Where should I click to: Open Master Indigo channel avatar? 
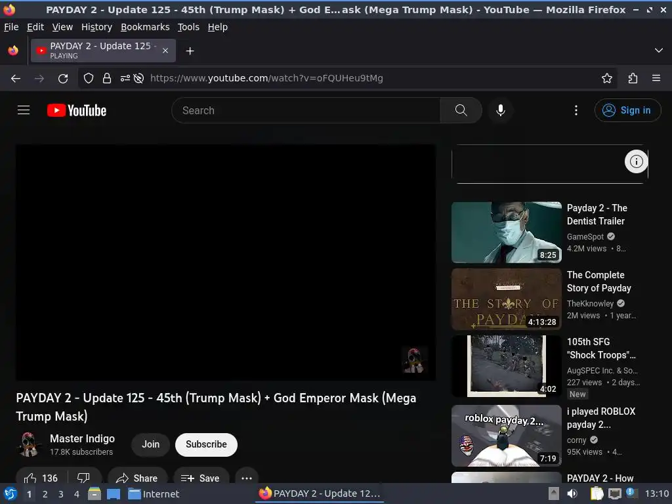[29, 444]
